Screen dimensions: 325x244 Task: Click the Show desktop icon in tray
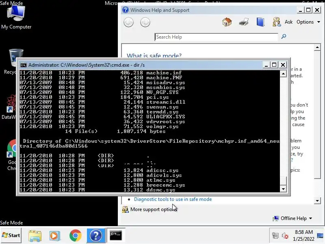320,236
